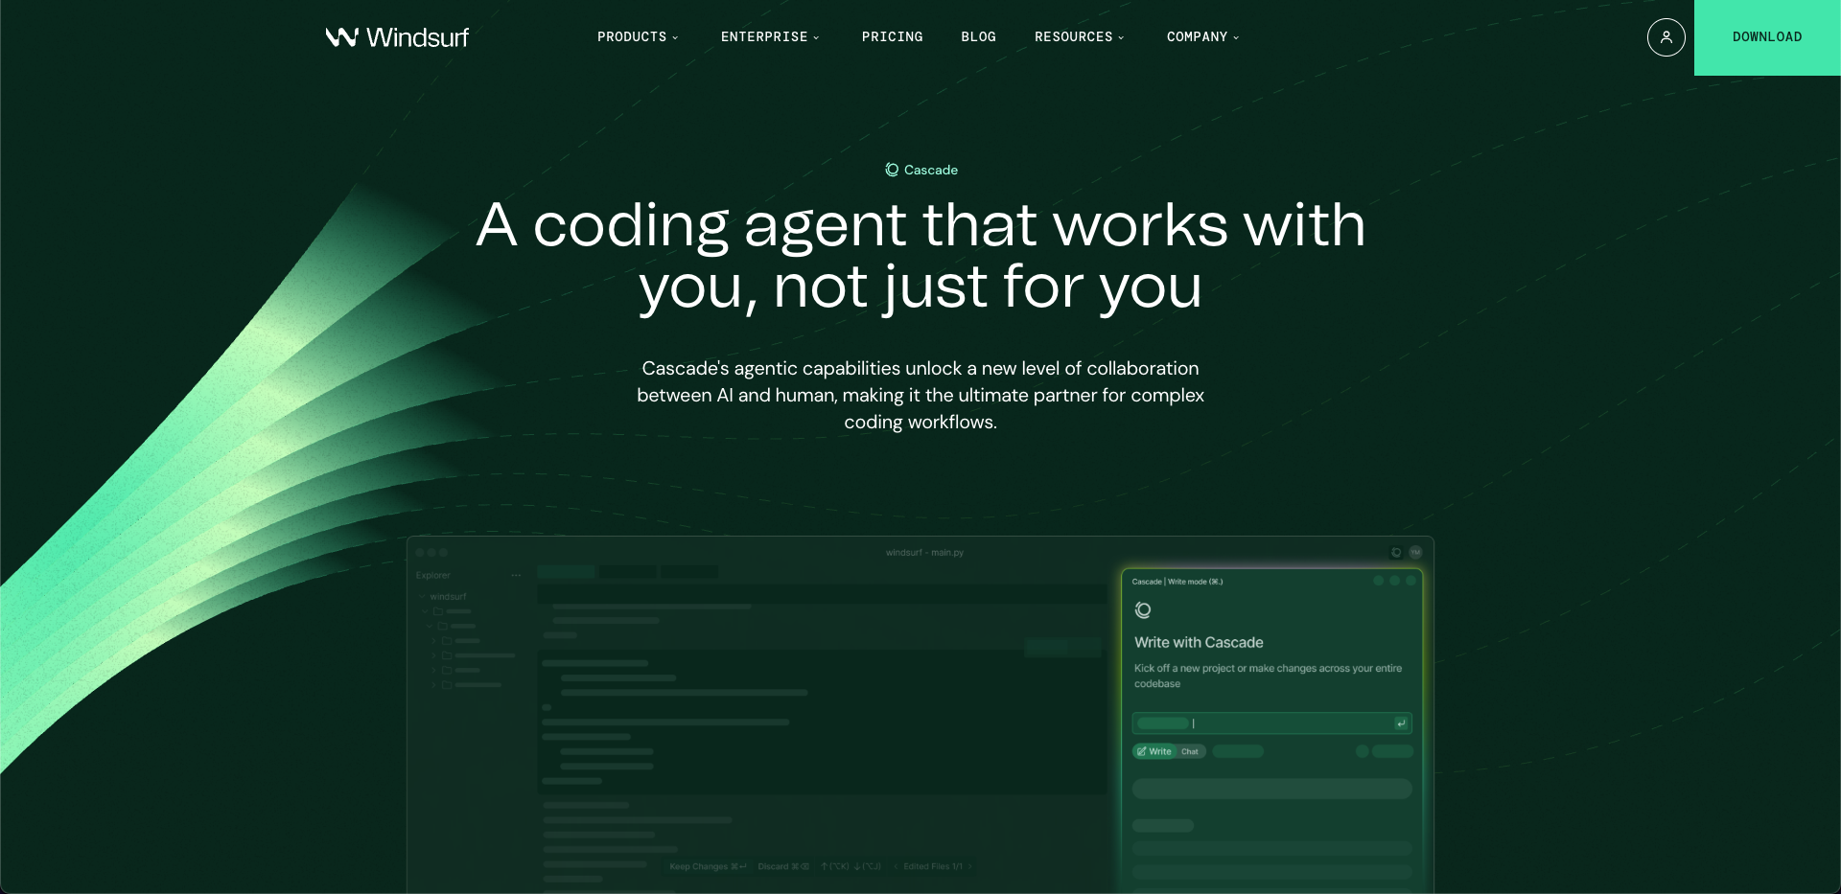Open the Resources dropdown menu
The width and height of the screenshot is (1841, 894).
point(1079,37)
